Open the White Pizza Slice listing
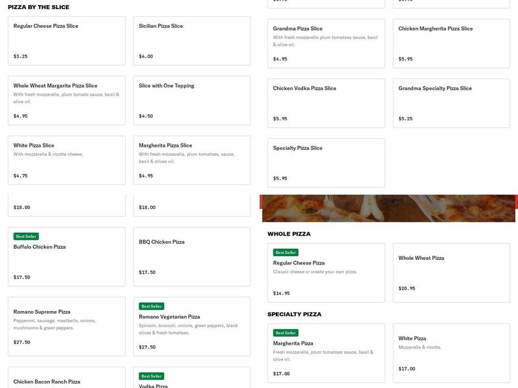This screenshot has height=388, width=518. click(65, 160)
